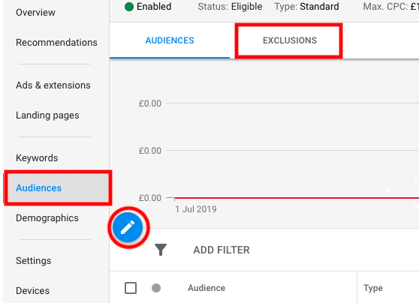Open Keywords in the sidebar
This screenshot has width=419, height=303.
(37, 158)
